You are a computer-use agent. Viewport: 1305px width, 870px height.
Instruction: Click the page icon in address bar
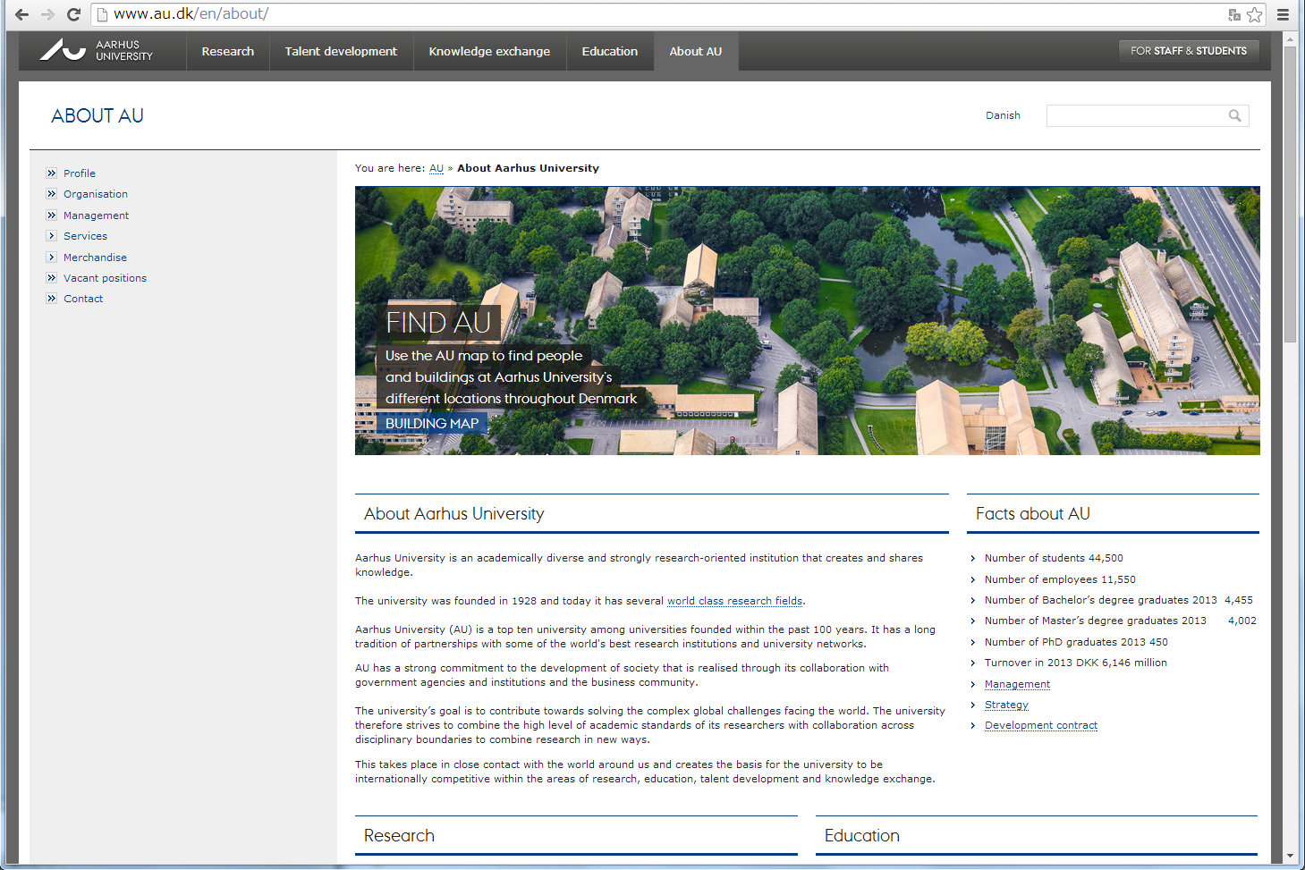click(102, 14)
